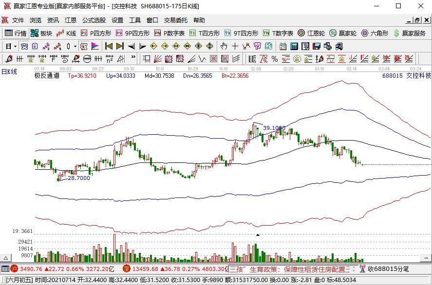Image resolution: width=432 pixels, height=285 pixels.
Task: Open the 行情 quotes view
Action: (16, 33)
